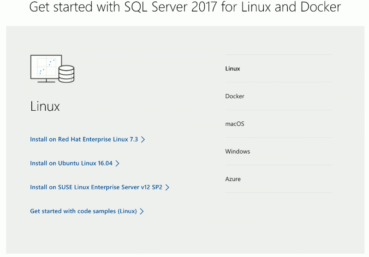Open Install on Ubuntu Linux 16.04 link

click(71, 163)
